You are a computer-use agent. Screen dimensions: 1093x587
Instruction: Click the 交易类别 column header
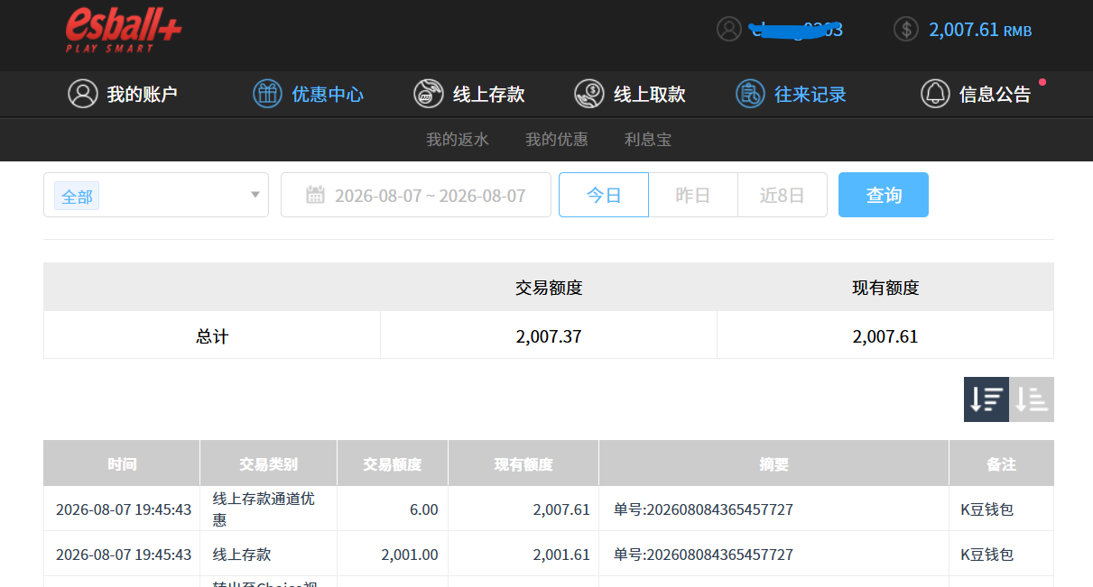(x=269, y=464)
